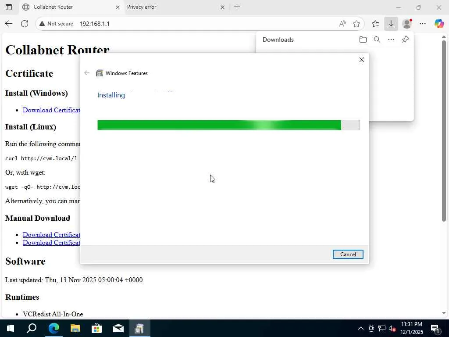Open downloads folder icon in Downloads panel
Image resolution: width=449 pixels, height=337 pixels.
[363, 39]
